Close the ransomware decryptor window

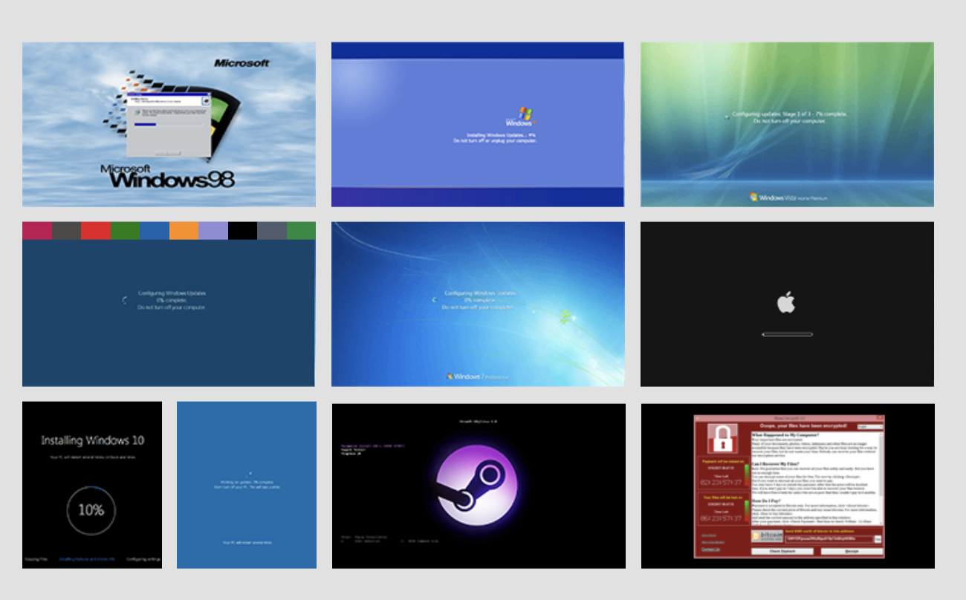(879, 417)
